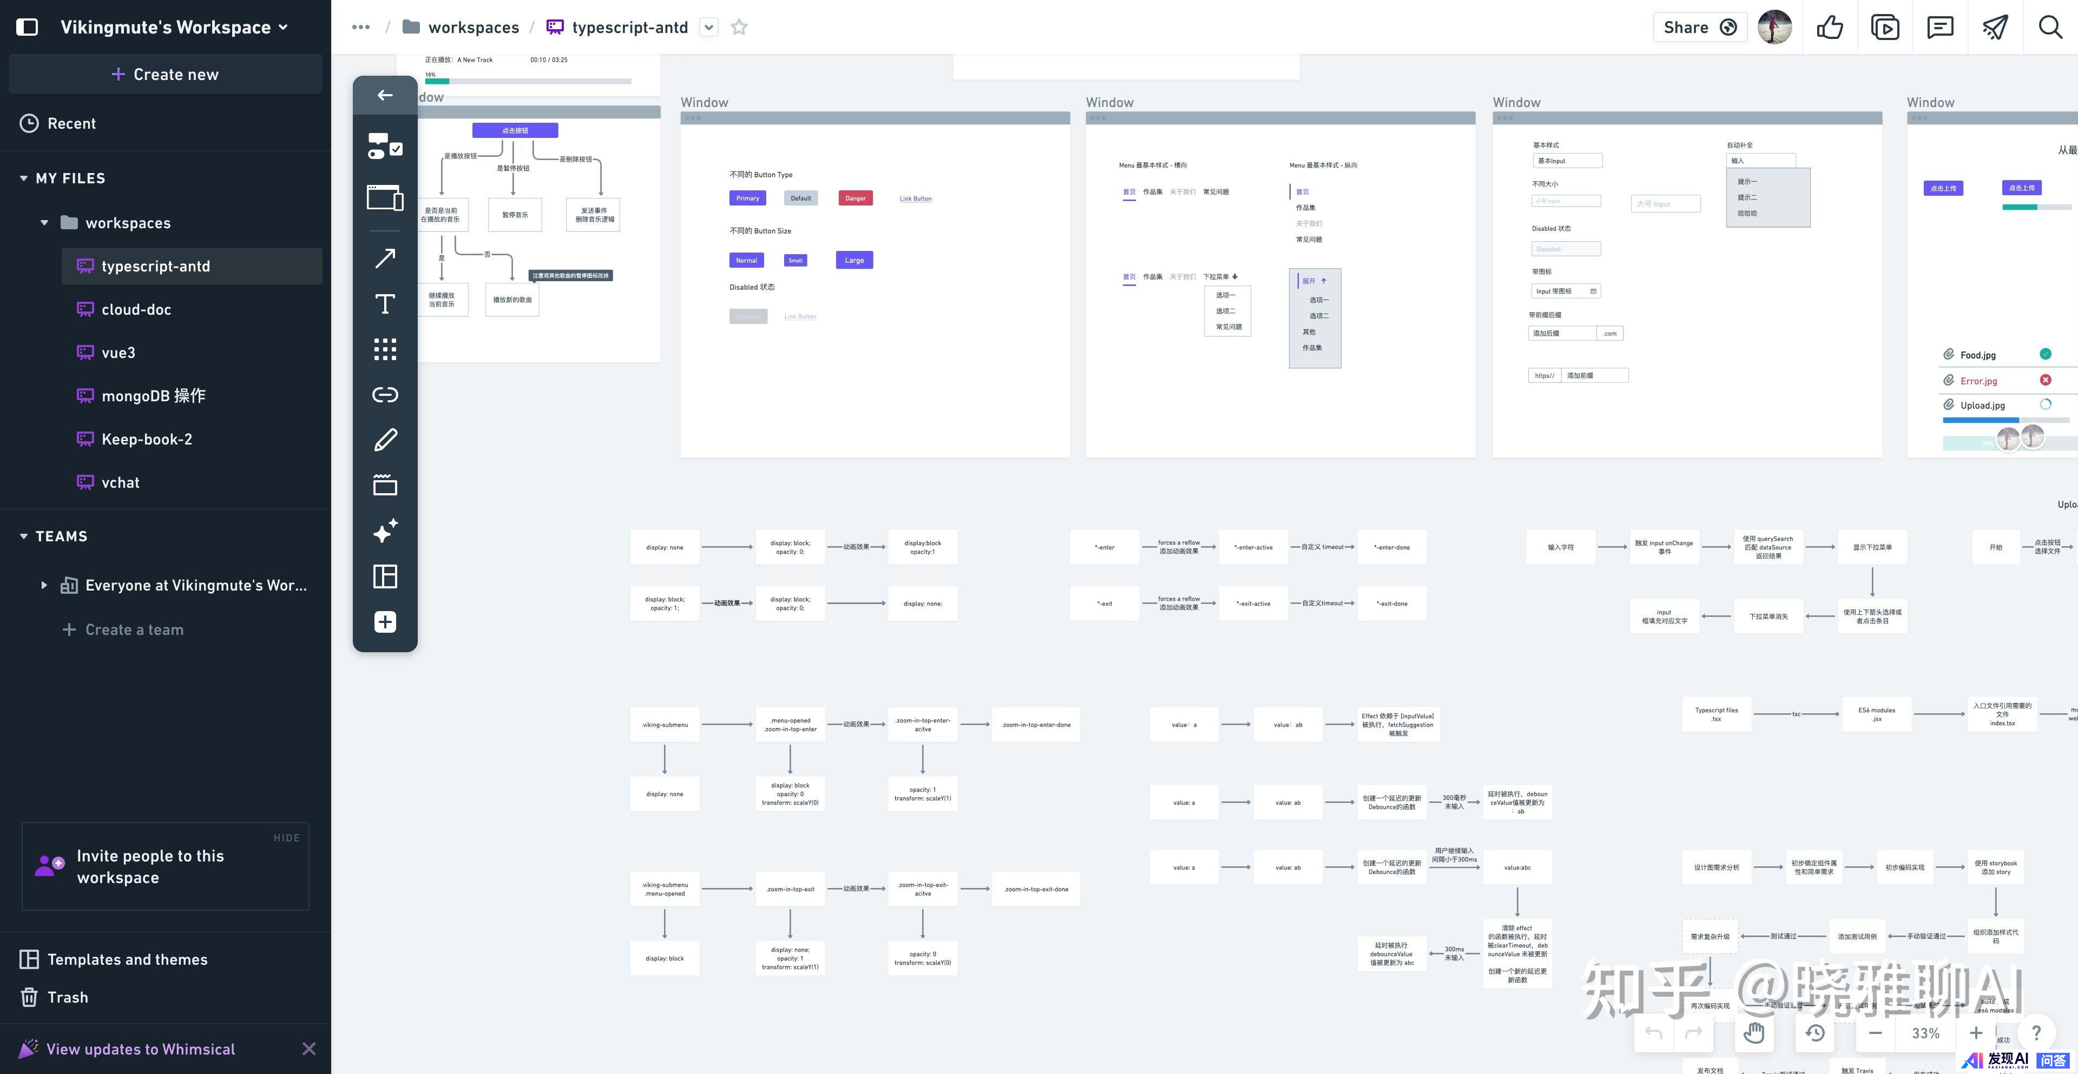Click the back arrow in toolbar
The height and width of the screenshot is (1074, 2078).
pyautogui.click(x=385, y=95)
